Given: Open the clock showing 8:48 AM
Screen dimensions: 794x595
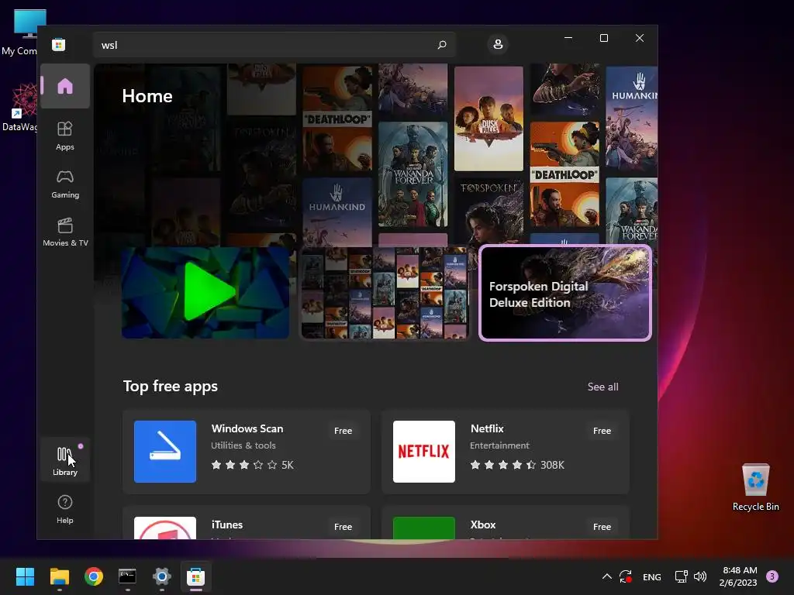Looking at the screenshot, I should tap(738, 576).
